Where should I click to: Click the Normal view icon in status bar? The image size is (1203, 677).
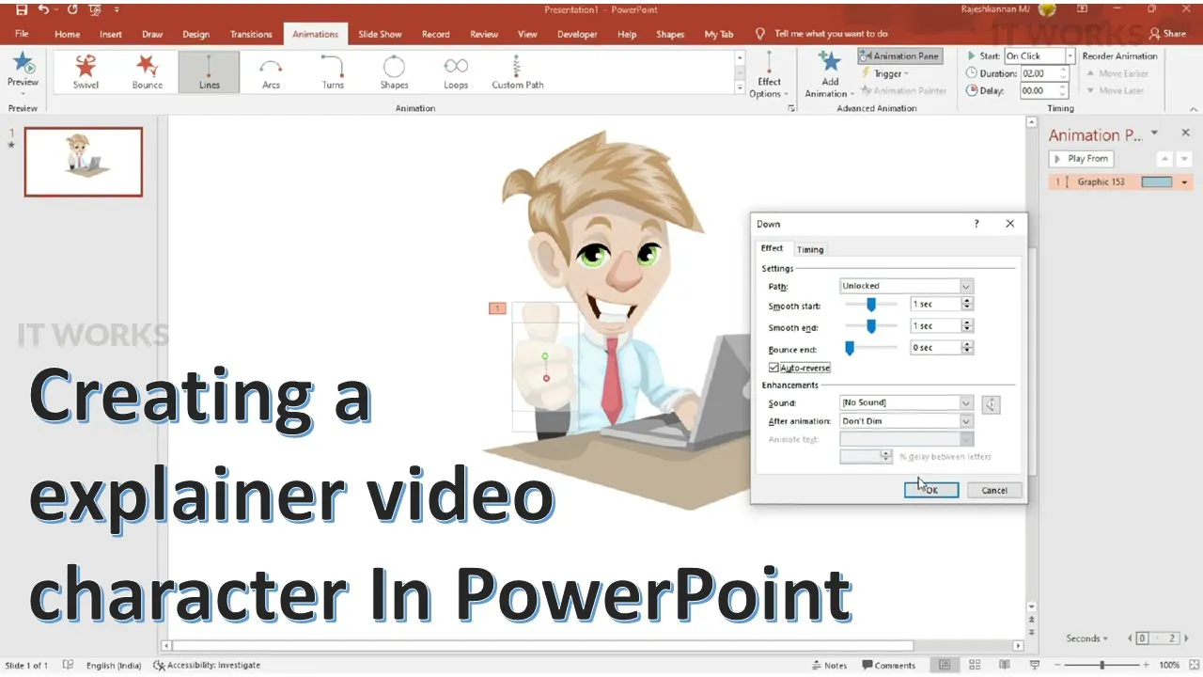tap(945, 666)
